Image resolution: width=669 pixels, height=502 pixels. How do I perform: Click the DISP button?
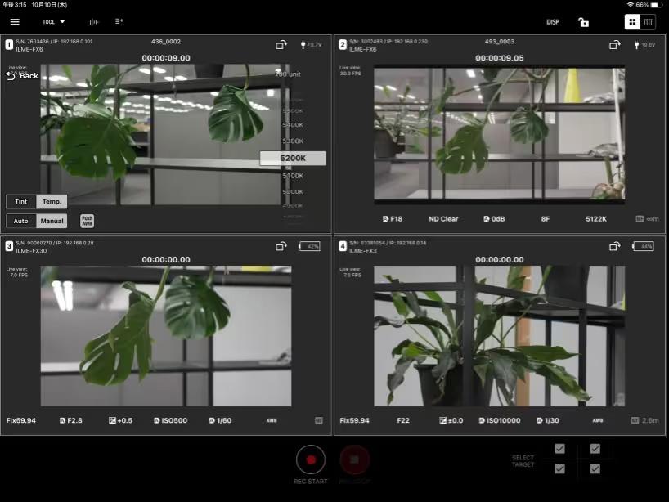pyautogui.click(x=553, y=22)
